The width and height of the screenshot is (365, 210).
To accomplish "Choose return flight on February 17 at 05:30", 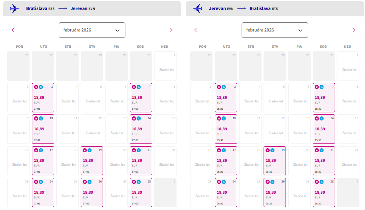I will click(x=226, y=161).
